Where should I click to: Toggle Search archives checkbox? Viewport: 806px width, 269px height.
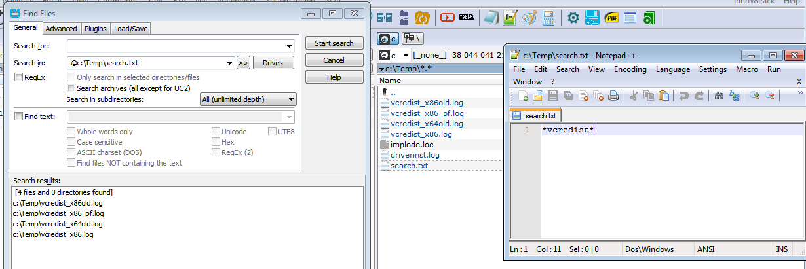(x=71, y=88)
